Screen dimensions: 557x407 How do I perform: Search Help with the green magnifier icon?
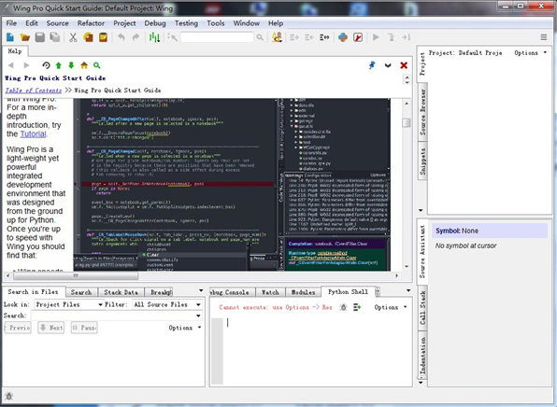coord(96,65)
